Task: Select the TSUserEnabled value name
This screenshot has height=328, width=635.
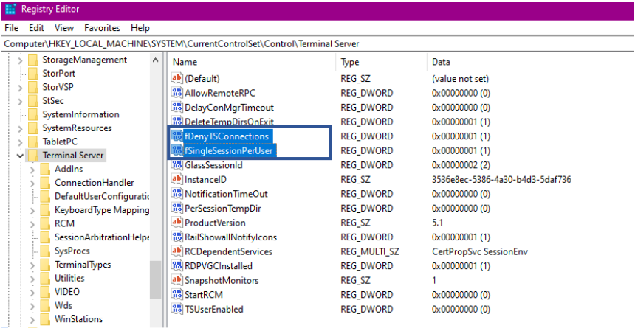Action: 214,310
